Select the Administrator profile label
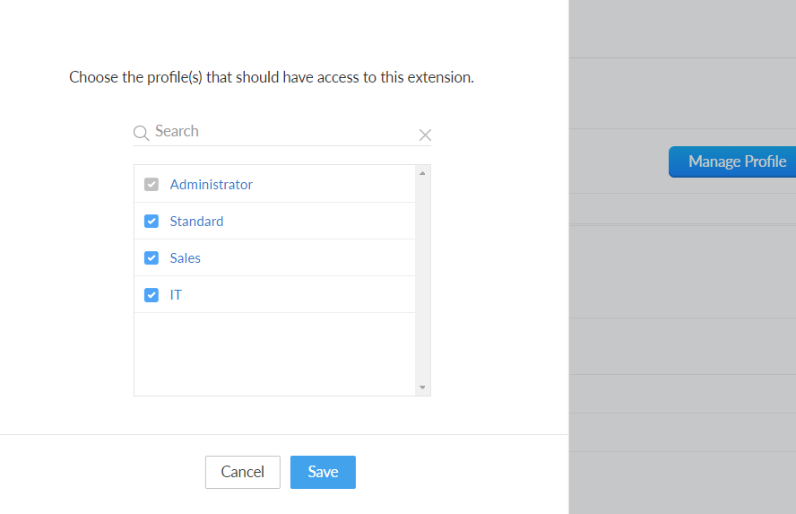 coord(212,185)
